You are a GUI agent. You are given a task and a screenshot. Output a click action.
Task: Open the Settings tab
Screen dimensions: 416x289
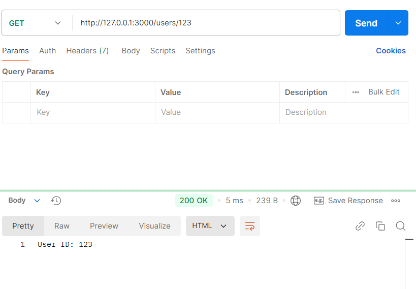(200, 51)
